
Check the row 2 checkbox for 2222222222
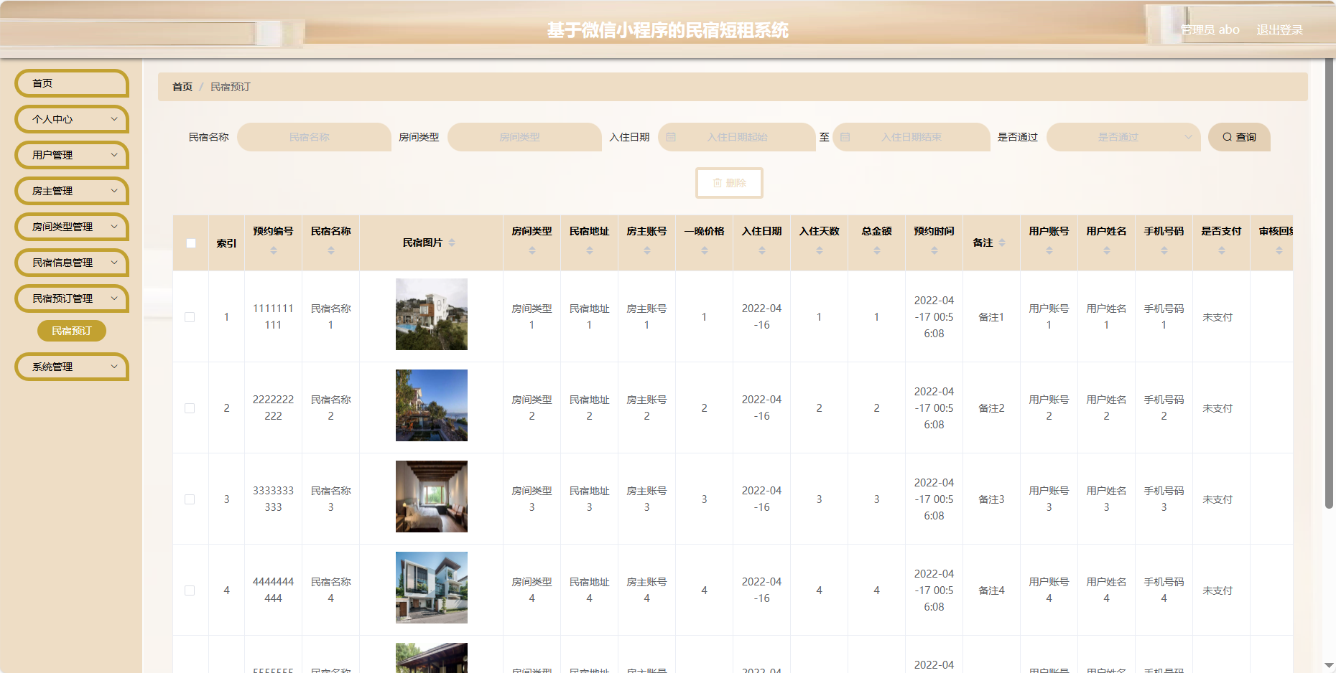(190, 408)
